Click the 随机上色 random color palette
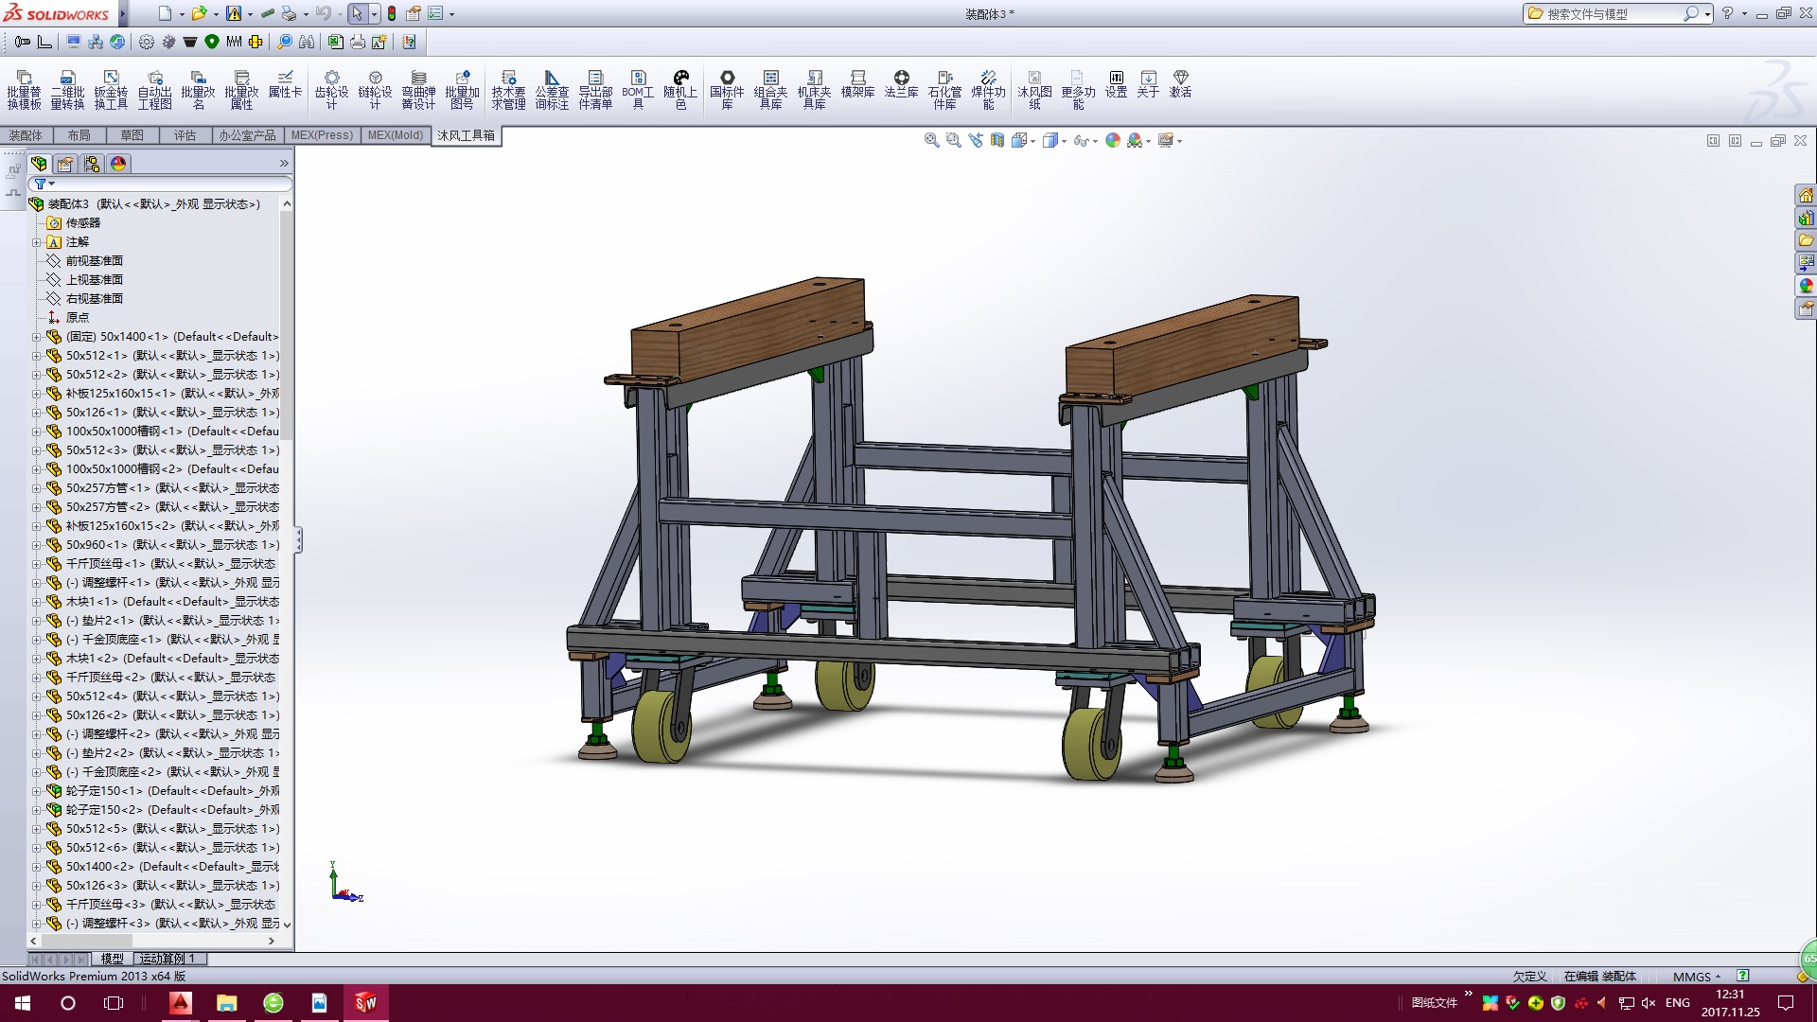1817x1022 pixels. (x=680, y=90)
